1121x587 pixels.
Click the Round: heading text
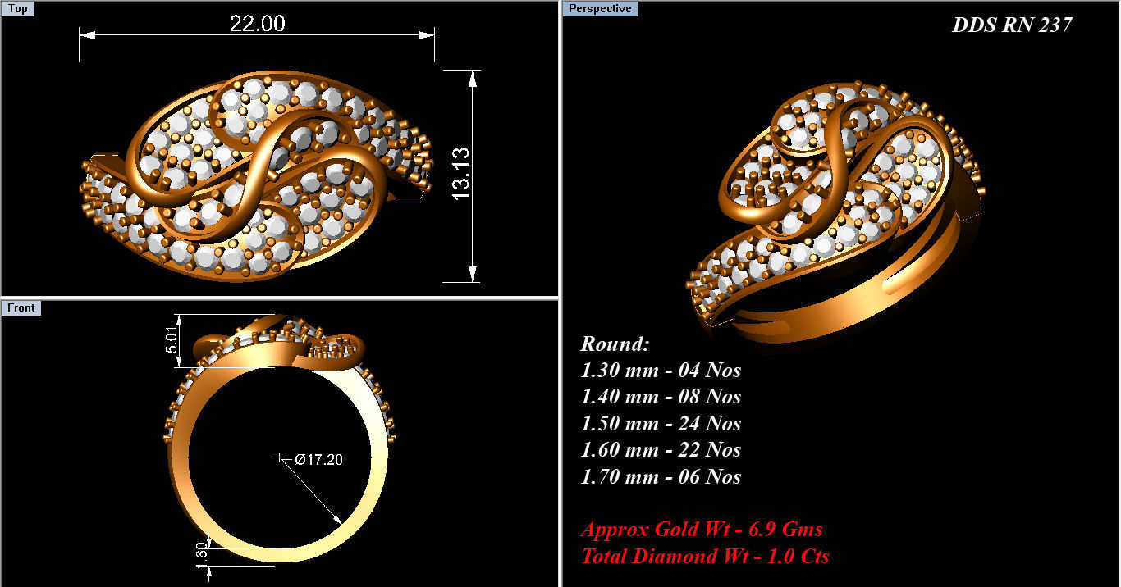click(615, 344)
